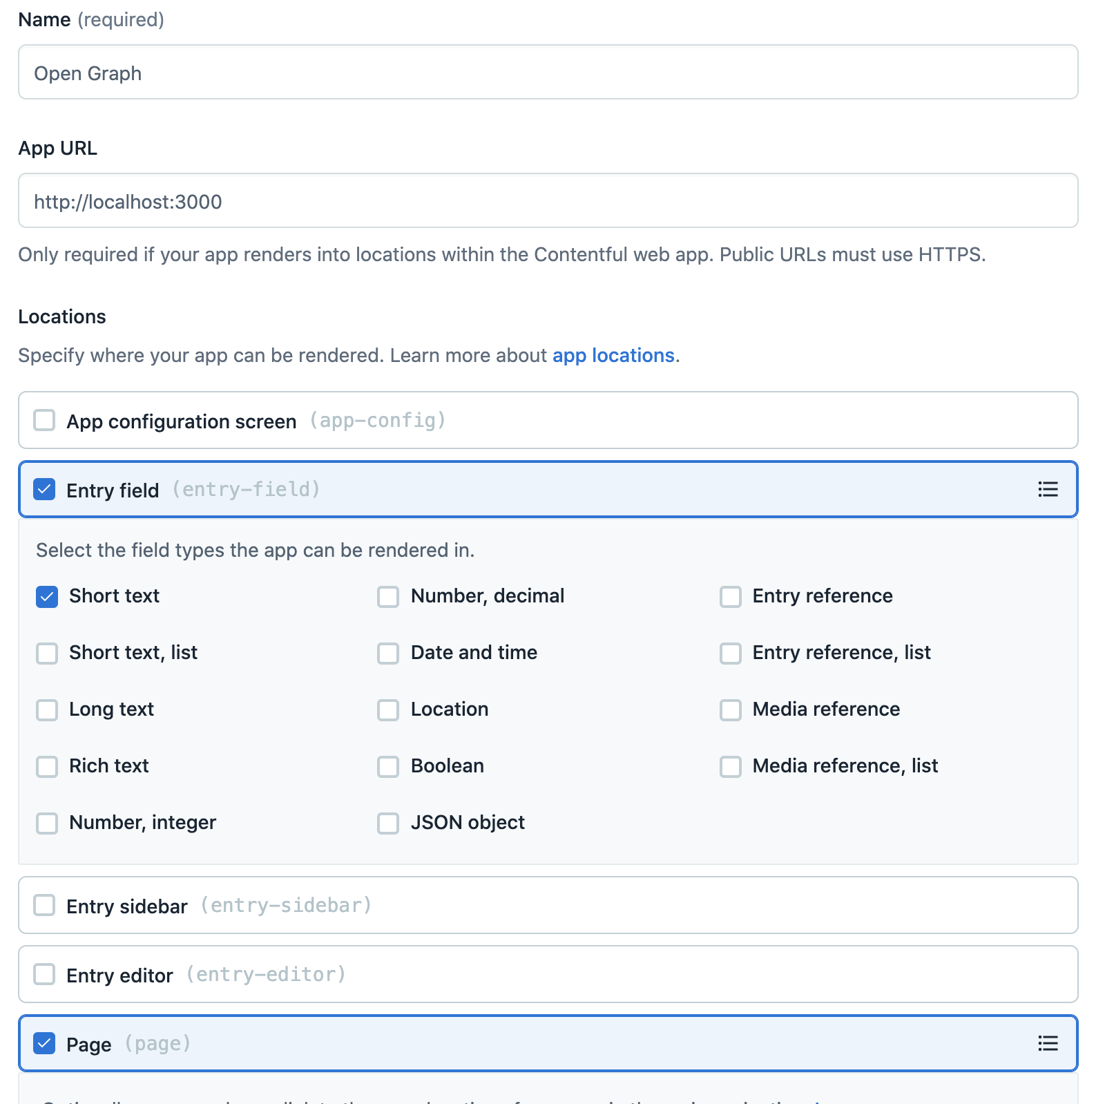Uncheck the Short text field type

pyautogui.click(x=47, y=596)
